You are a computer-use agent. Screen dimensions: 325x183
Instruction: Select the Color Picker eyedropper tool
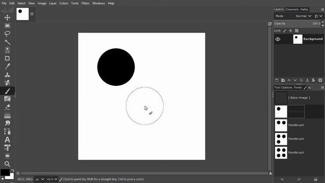pyautogui.click(x=7, y=67)
